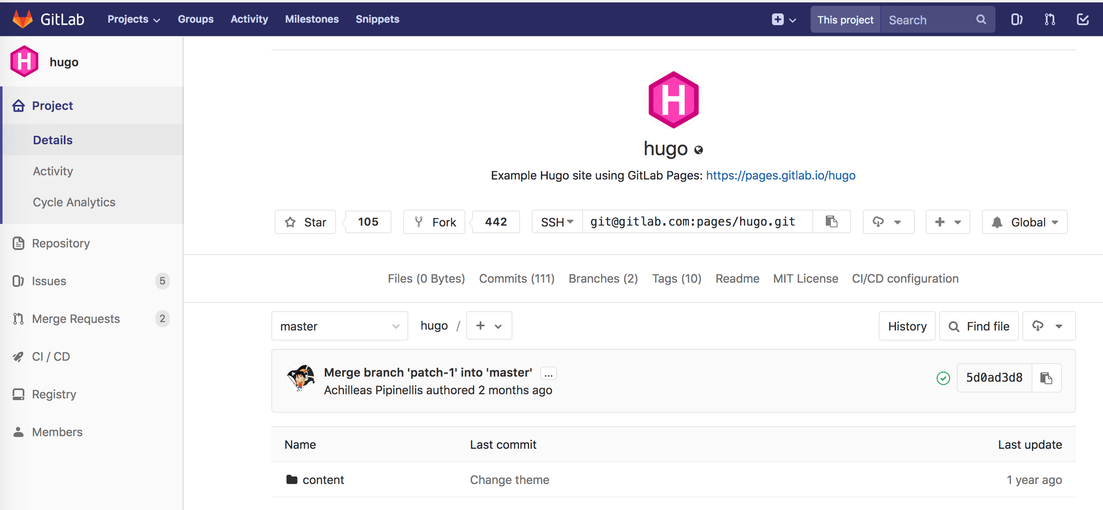Viewport: 1103px width, 510px height.
Task: Click the commit author avatar
Action: [x=301, y=378]
